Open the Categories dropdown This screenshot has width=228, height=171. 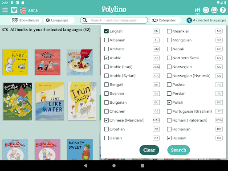click(165, 20)
